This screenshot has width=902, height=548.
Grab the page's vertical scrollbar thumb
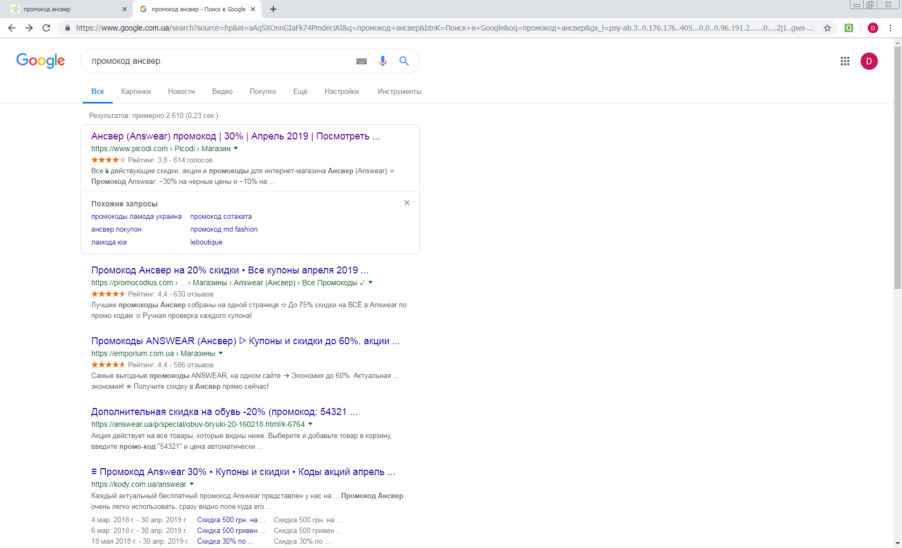point(897,167)
